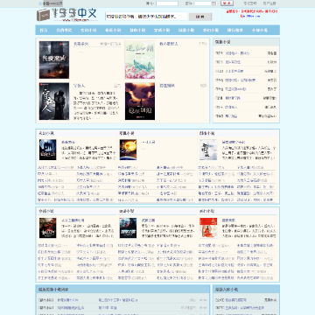
Task: Click the bookmark-site link at top left
Action: [x=51, y=3]
